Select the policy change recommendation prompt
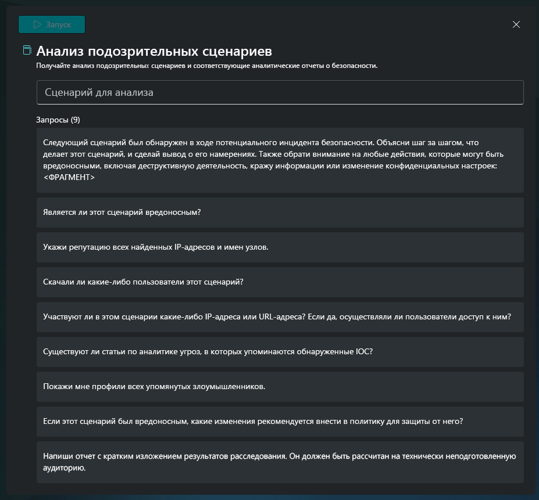 (x=280, y=422)
